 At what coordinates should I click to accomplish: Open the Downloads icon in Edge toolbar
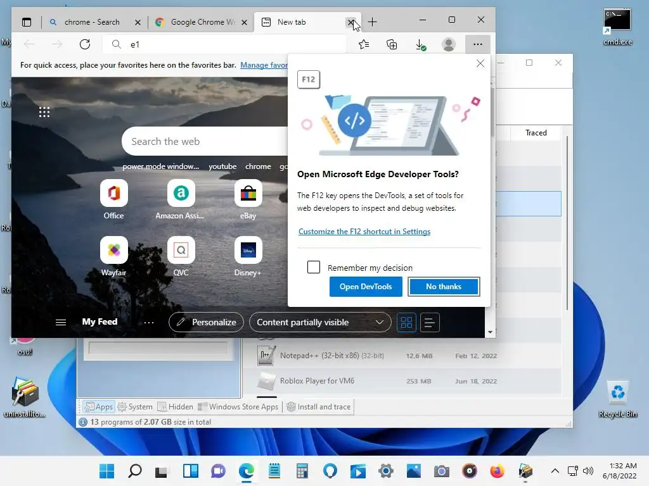click(x=420, y=45)
